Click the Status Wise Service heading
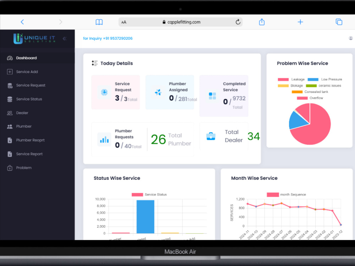Viewport: 355px width, 266px height. coord(117,178)
